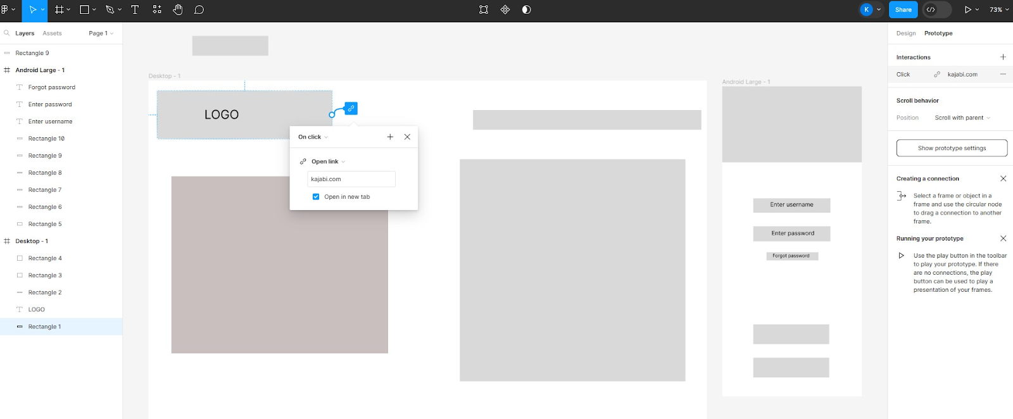Select the Move tool arrow

(x=33, y=9)
